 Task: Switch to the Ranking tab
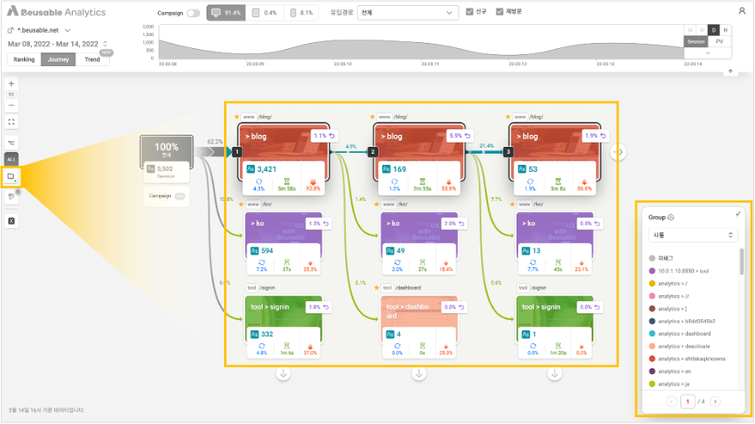click(x=24, y=59)
